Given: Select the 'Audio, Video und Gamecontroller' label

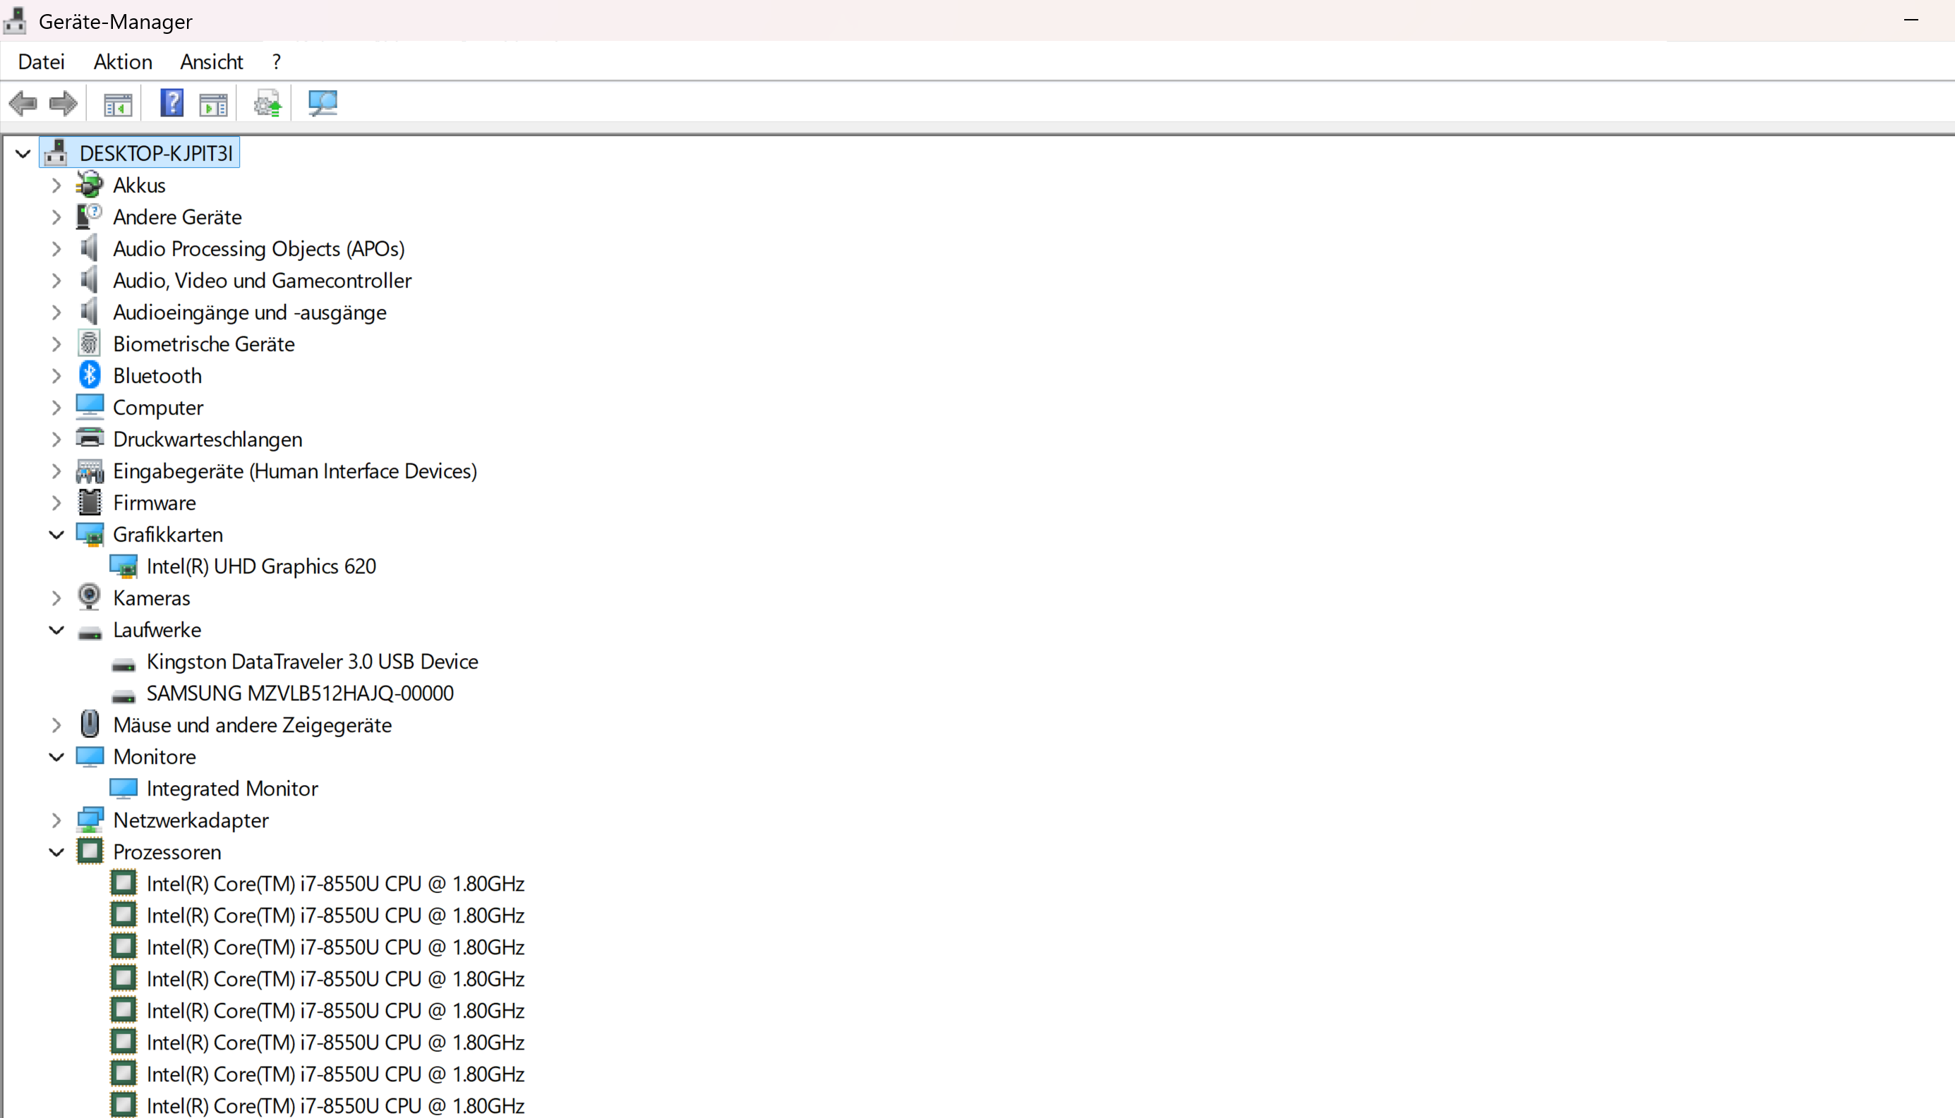Looking at the screenshot, I should [262, 280].
